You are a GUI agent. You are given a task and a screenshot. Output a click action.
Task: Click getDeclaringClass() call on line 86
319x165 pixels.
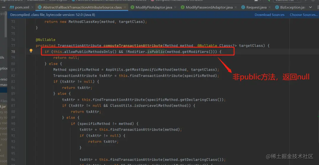pos(202,100)
